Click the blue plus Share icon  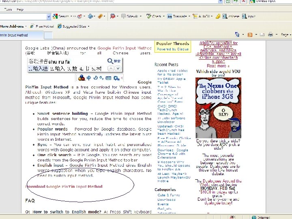click(x=90, y=16)
